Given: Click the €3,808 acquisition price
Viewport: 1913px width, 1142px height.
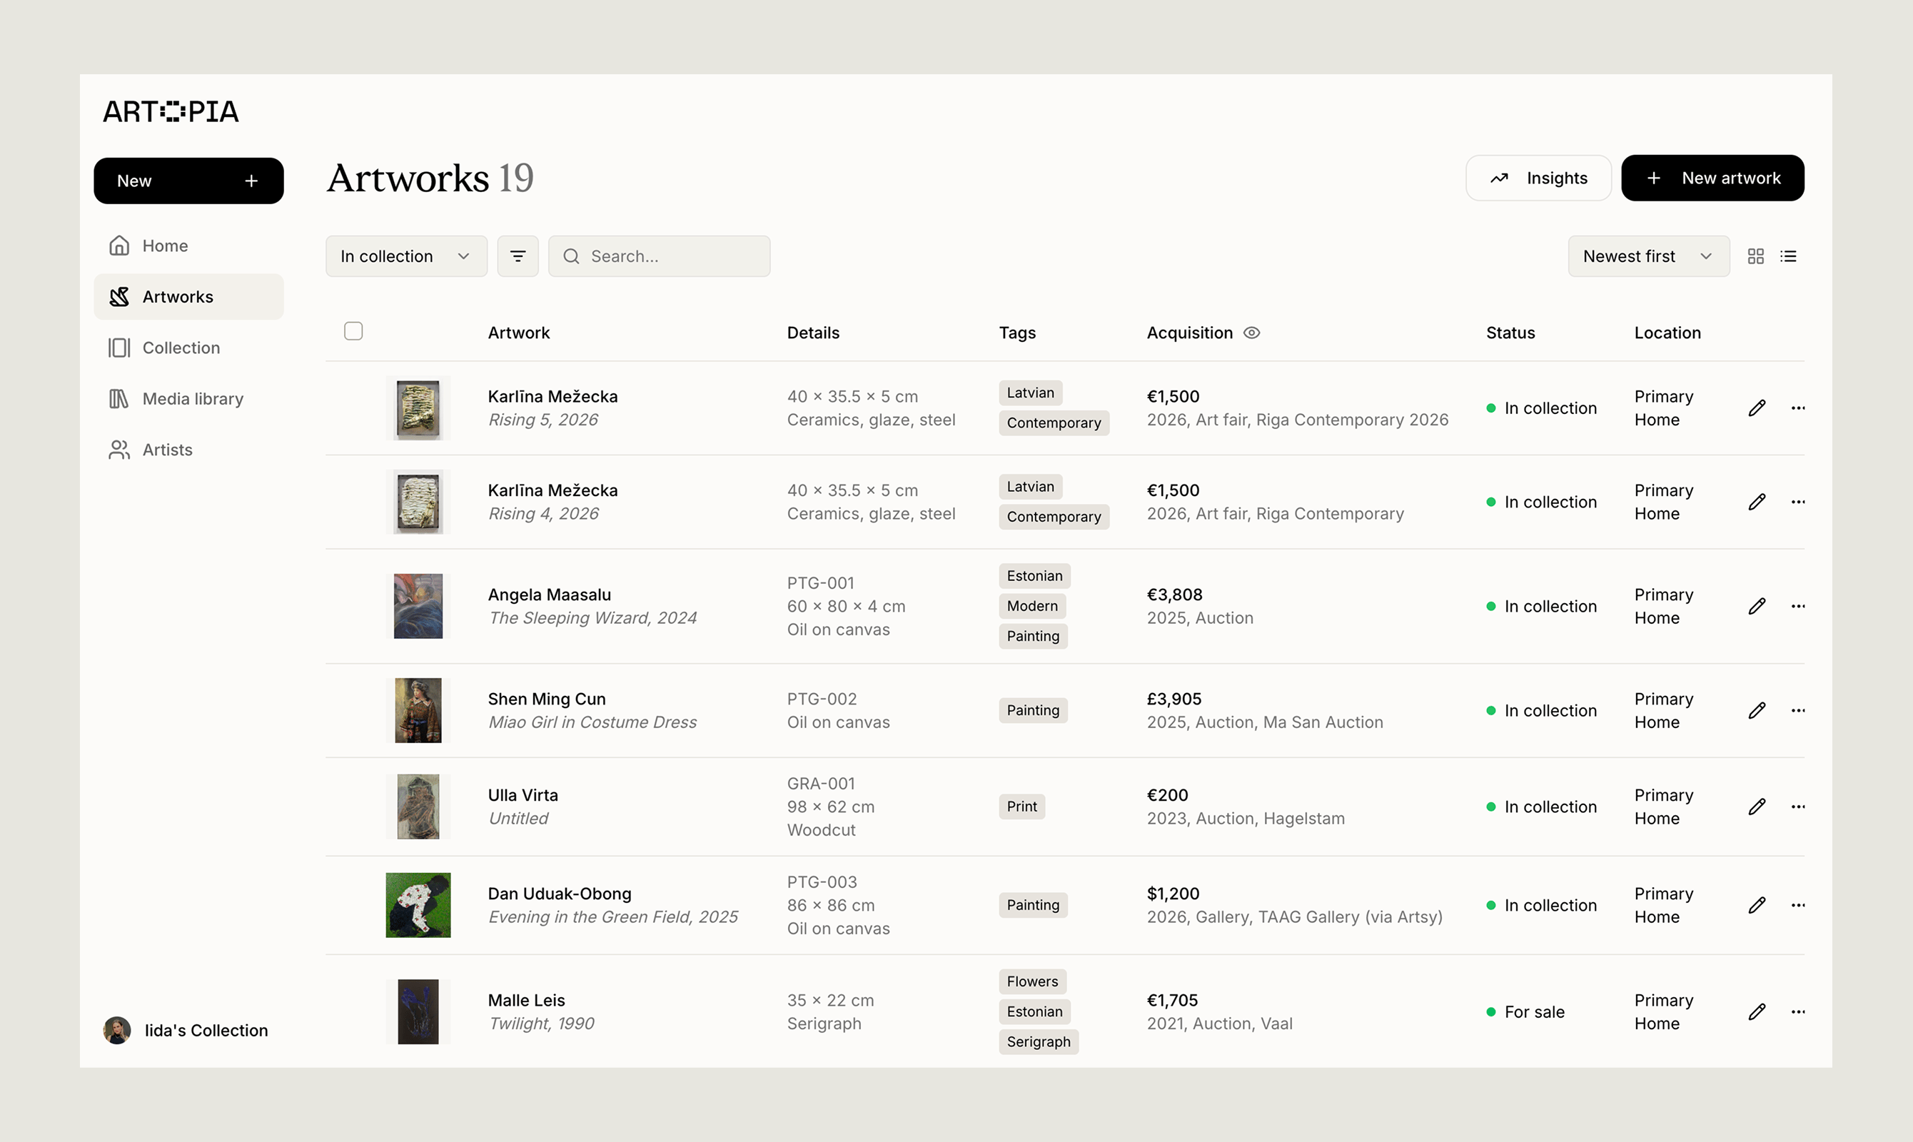Looking at the screenshot, I should (x=1174, y=595).
